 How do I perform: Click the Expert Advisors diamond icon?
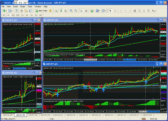(50, 10)
